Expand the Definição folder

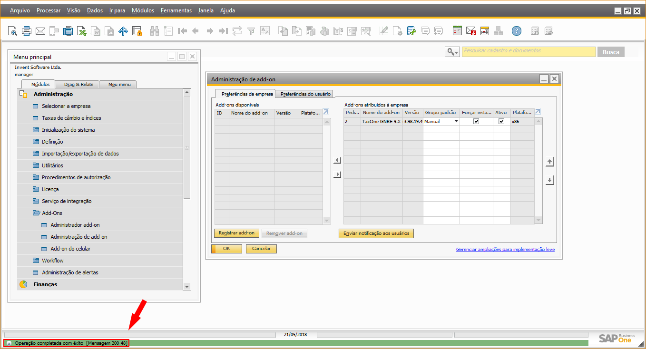tap(37, 142)
